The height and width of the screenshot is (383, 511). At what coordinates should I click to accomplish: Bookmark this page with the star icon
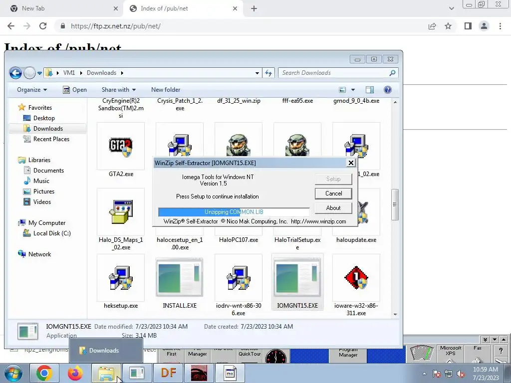point(448,26)
